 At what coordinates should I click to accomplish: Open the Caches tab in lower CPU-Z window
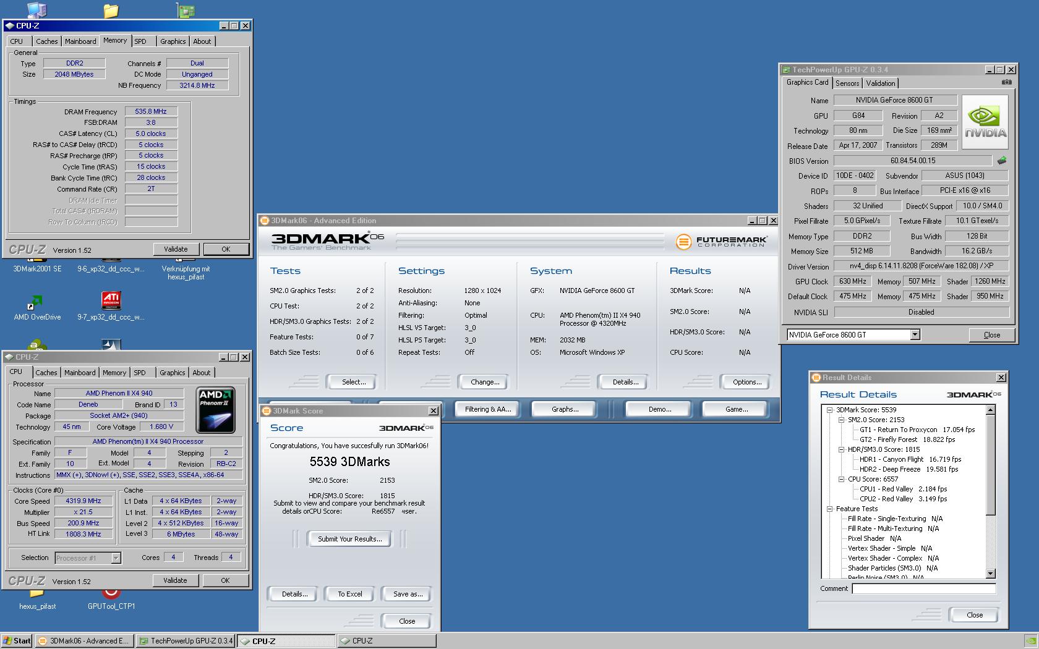click(46, 373)
